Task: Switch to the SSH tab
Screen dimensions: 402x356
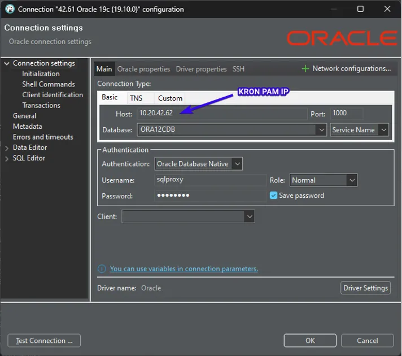Action: pos(238,69)
